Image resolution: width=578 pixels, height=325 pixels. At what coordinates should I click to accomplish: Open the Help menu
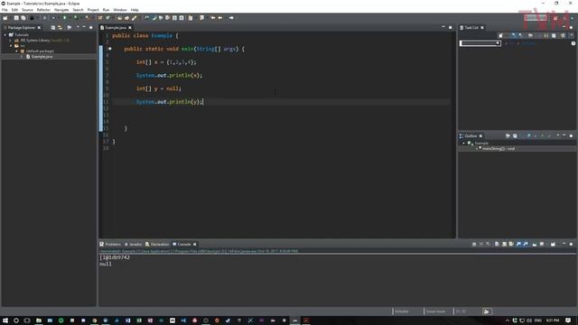pos(135,10)
